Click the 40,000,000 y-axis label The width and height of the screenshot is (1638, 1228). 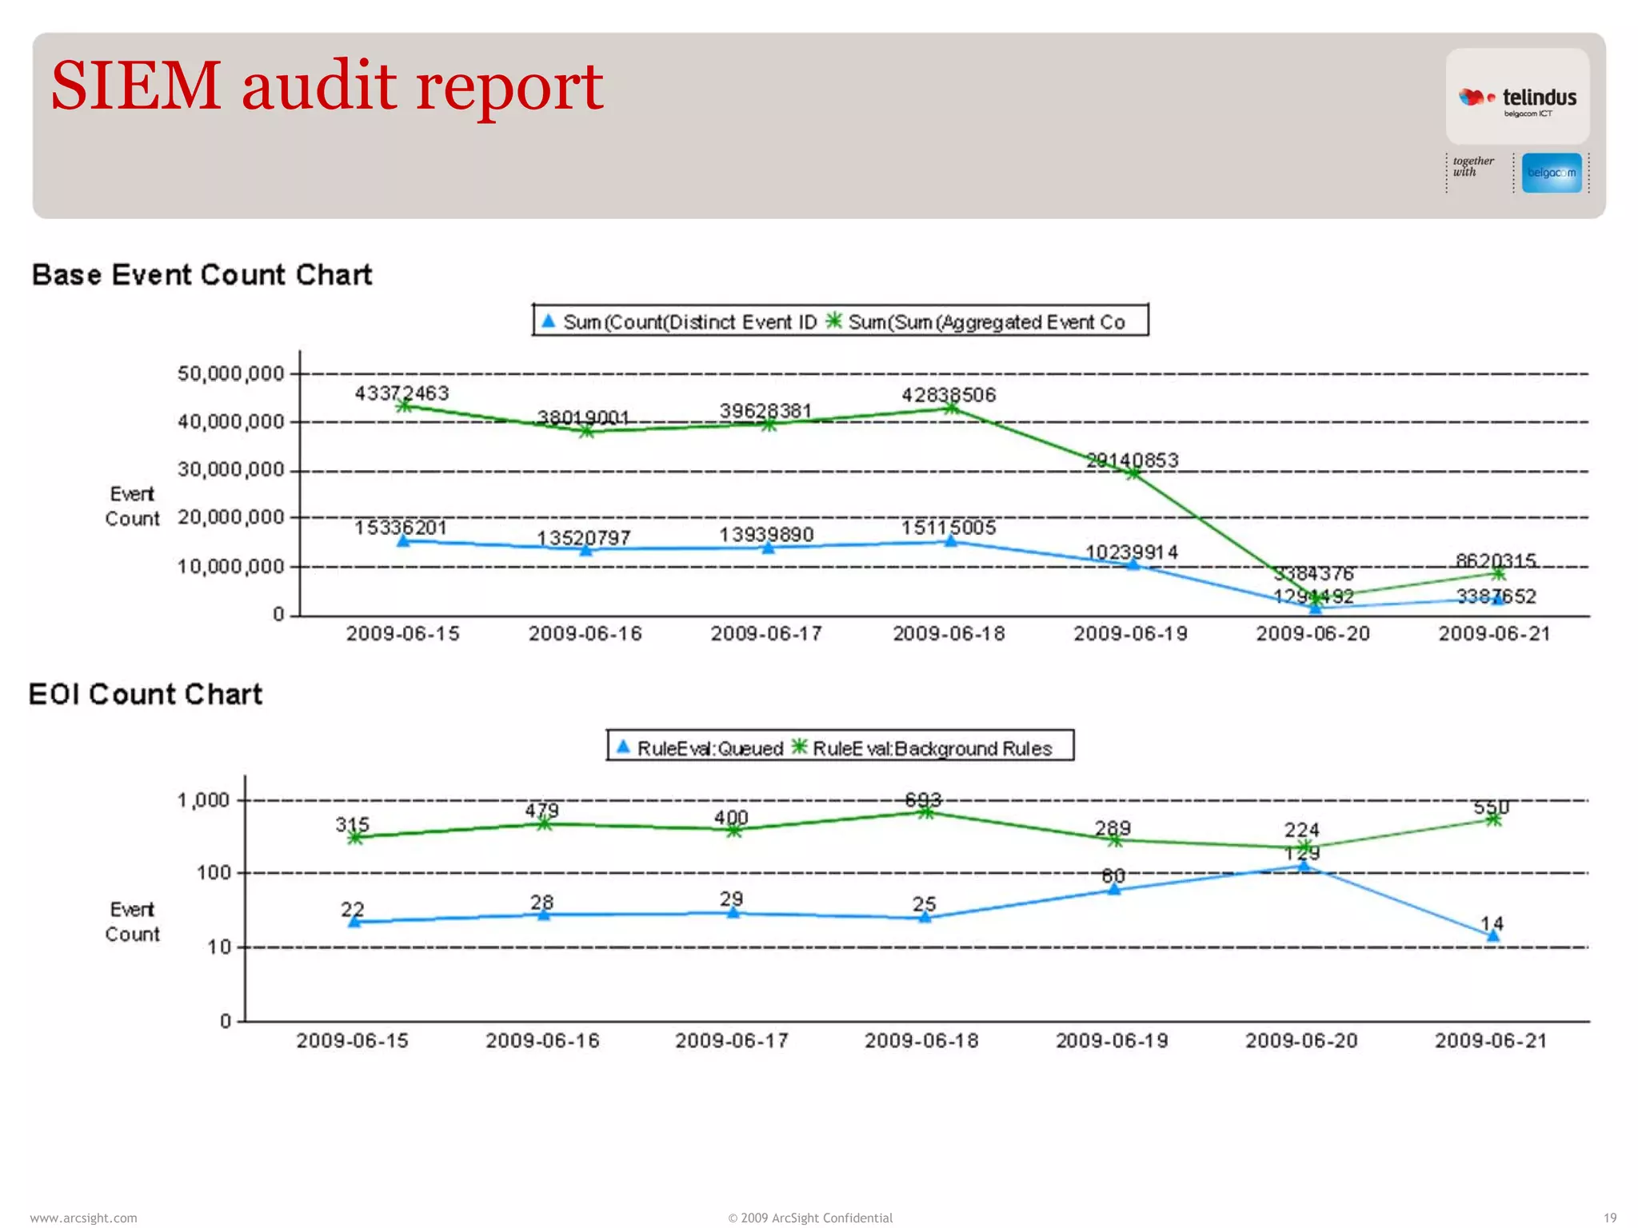point(231,421)
